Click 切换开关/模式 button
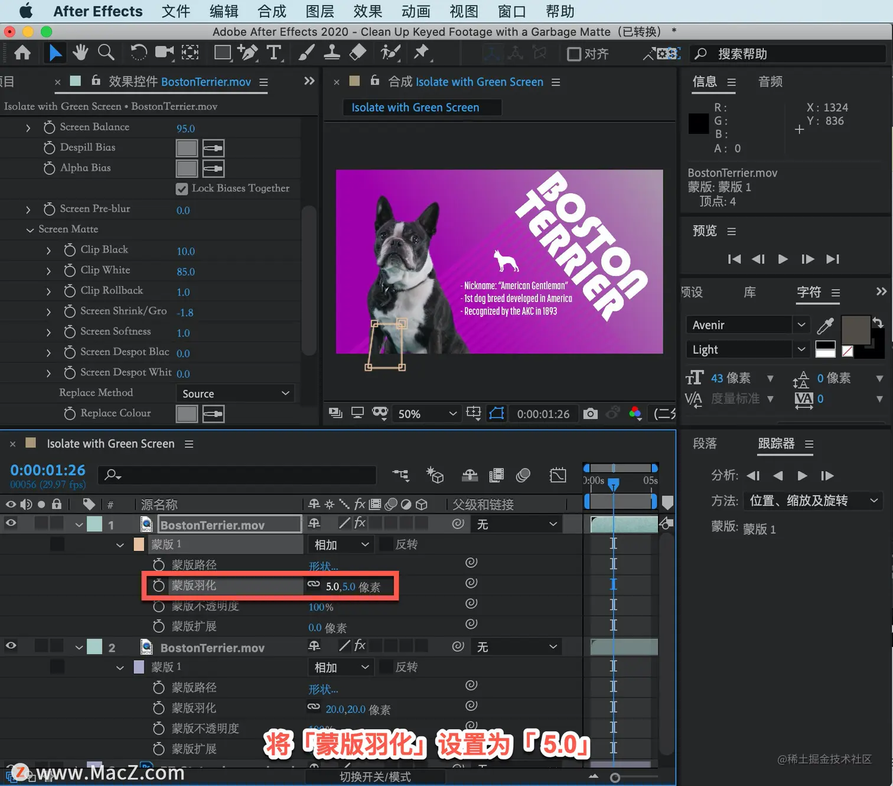The width and height of the screenshot is (893, 786). coord(375,777)
